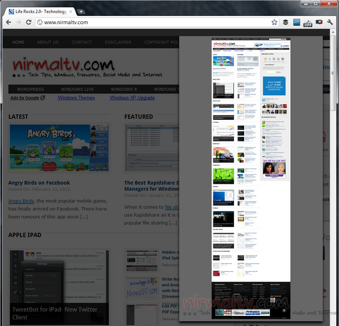Follow the inline Angry Birds text link
Image resolution: width=339 pixels, height=326 pixels.
tap(21, 201)
